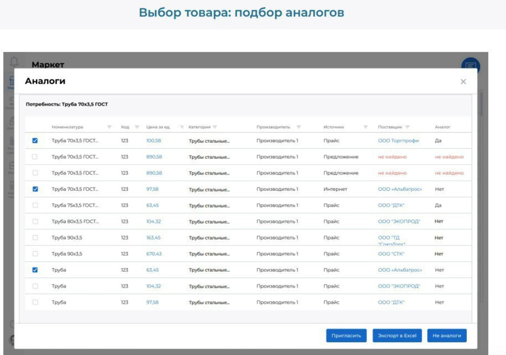Click the price link 100,58
506x355 pixels.
click(x=153, y=141)
